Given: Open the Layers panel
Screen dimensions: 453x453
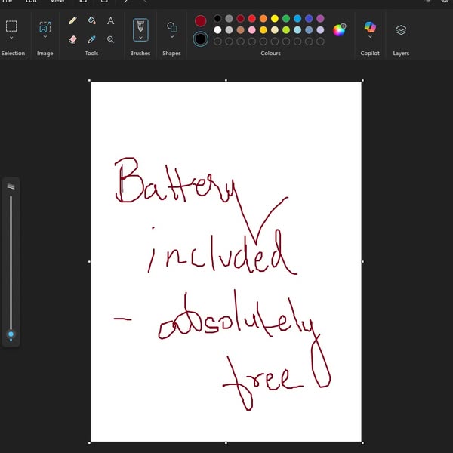Looking at the screenshot, I should click(401, 30).
